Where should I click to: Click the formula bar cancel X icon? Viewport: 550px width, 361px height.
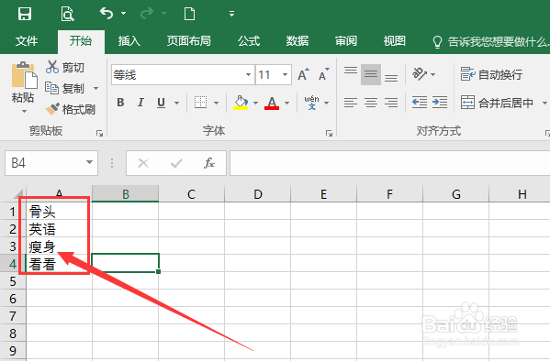(143, 163)
